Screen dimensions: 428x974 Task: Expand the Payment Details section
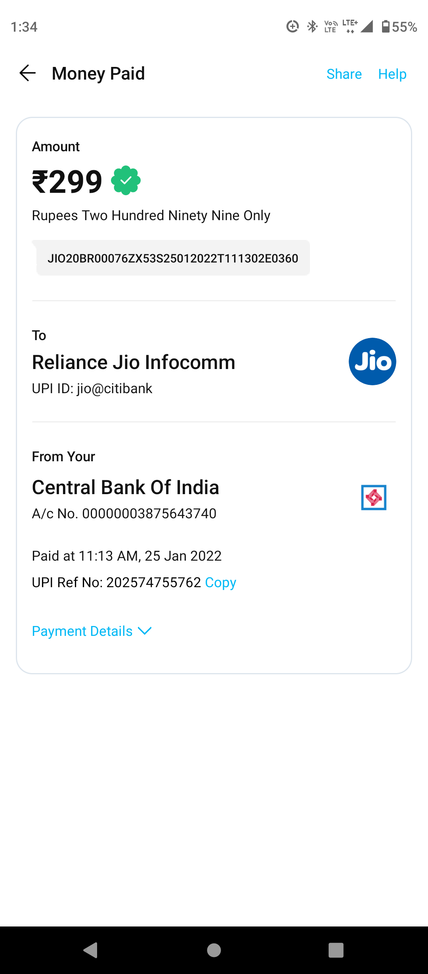coord(82,631)
